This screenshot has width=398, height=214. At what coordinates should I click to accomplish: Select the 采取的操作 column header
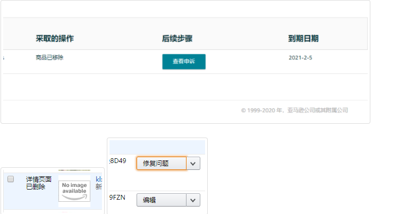(x=55, y=39)
